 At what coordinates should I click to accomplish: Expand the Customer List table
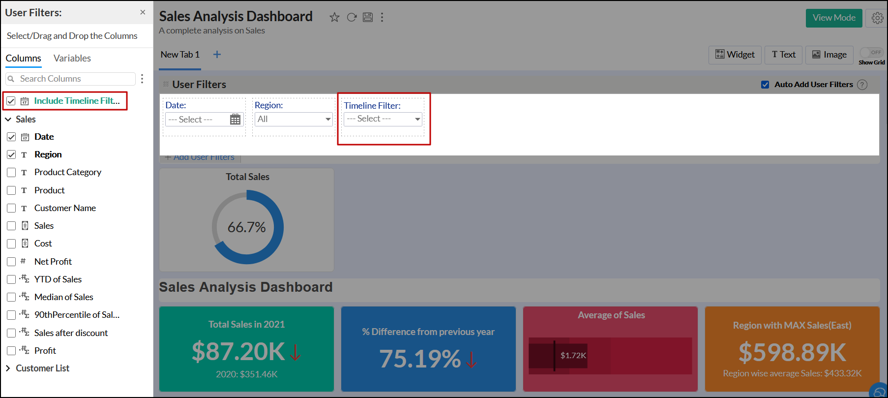pos(8,368)
